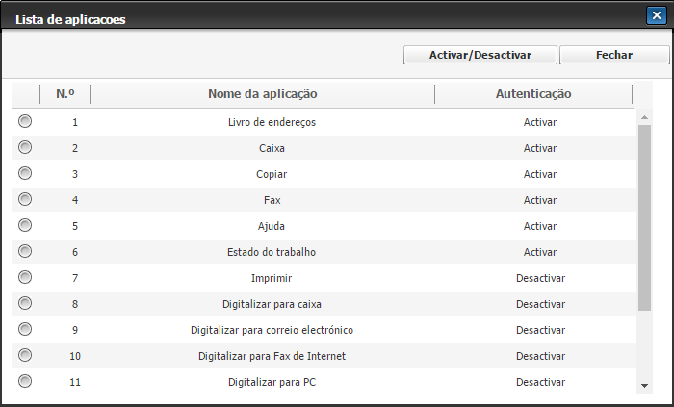
Task: Select the radio button for Livro de endereços
Action: pyautogui.click(x=25, y=122)
